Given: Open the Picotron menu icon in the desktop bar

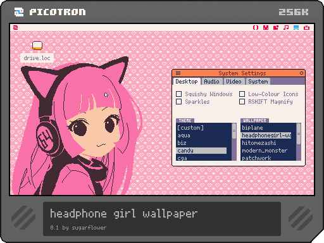Looking at the screenshot, I should [x=16, y=27].
